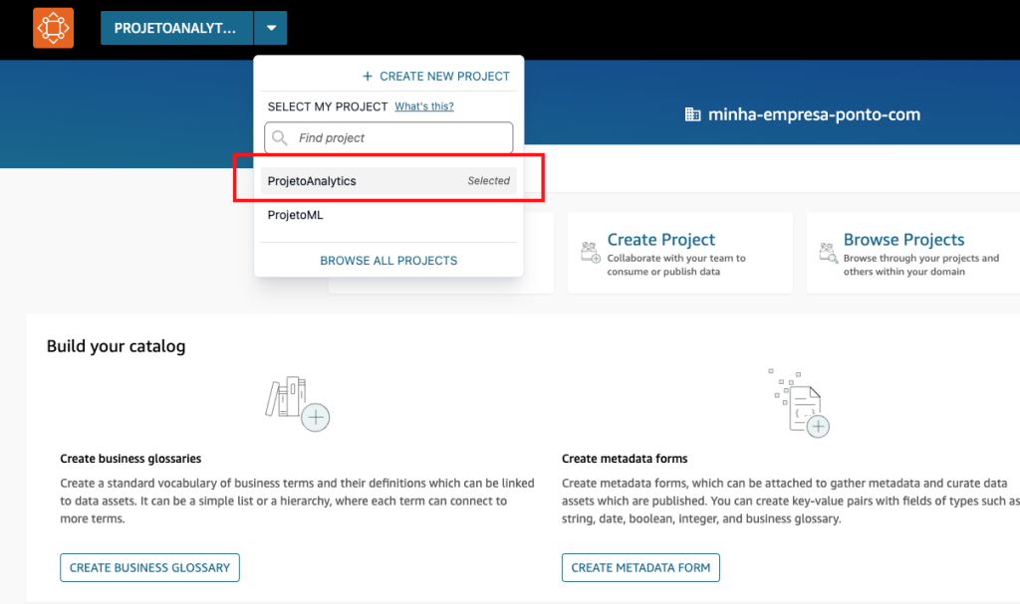Screen dimensions: 1020x604
Task: Click the minha-empresa-ponto-com domain name
Action: click(x=814, y=114)
